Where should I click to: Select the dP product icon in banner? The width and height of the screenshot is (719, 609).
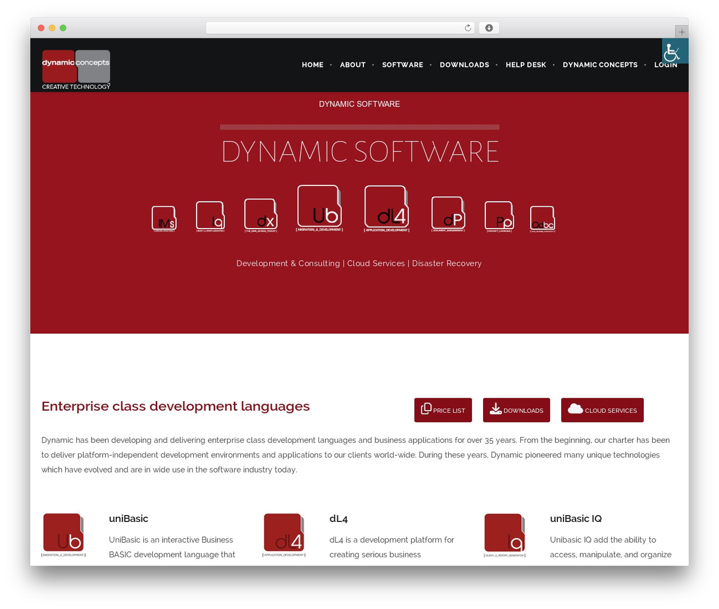tap(448, 214)
